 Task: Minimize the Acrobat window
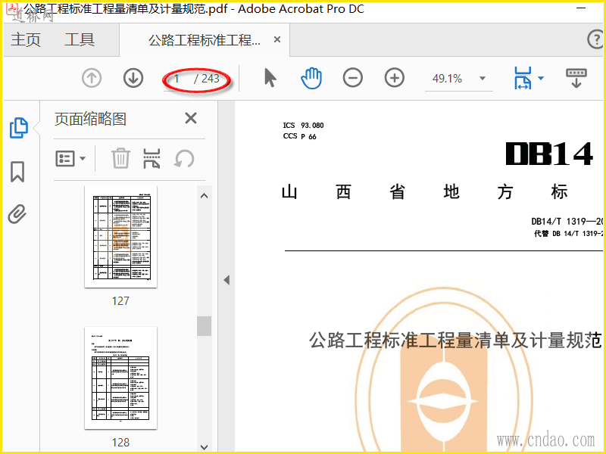click(x=581, y=8)
